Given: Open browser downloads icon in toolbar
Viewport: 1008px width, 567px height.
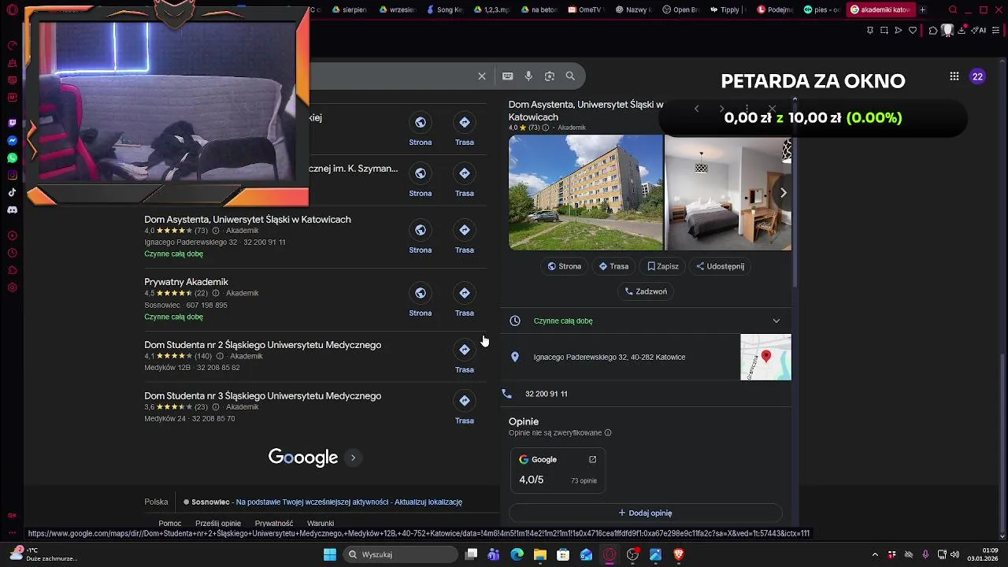Looking at the screenshot, I should [x=962, y=30].
